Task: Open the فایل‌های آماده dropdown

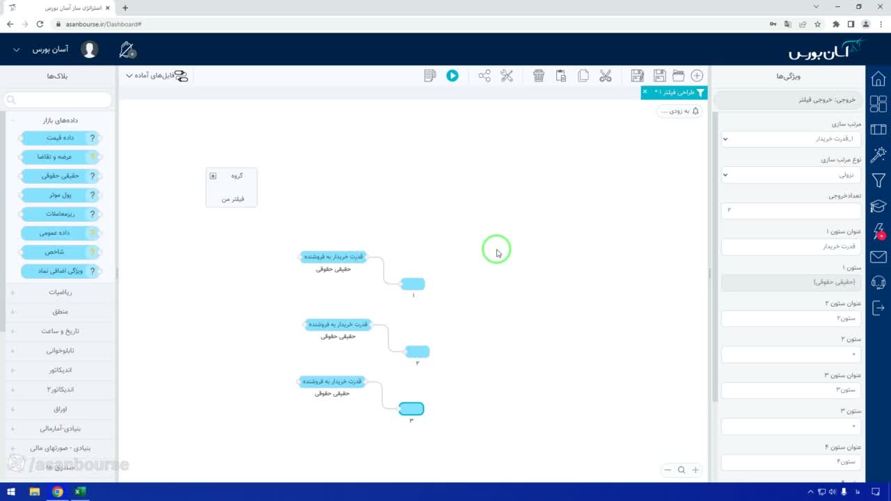Action: (157, 76)
